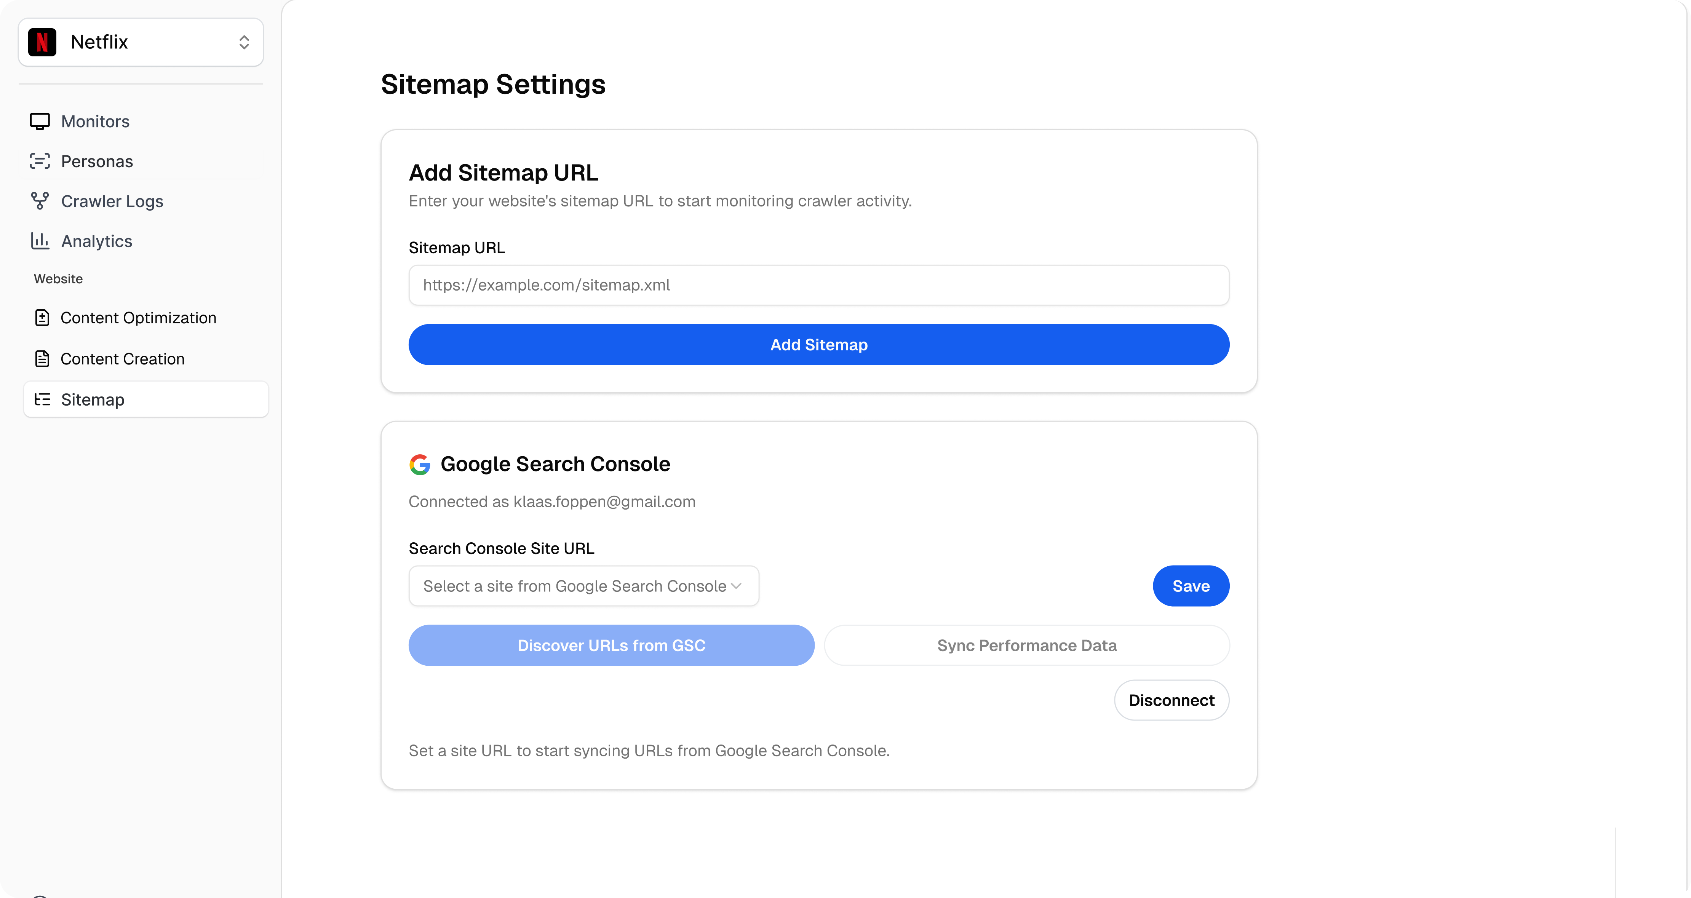1691x898 pixels.
Task: Click Sync Performance Data button
Action: pyautogui.click(x=1027, y=645)
